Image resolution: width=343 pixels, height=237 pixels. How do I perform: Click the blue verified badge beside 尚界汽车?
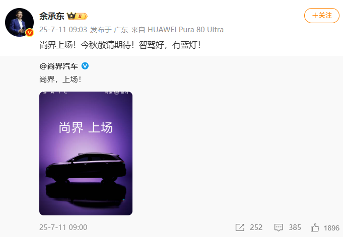[x=85, y=66]
